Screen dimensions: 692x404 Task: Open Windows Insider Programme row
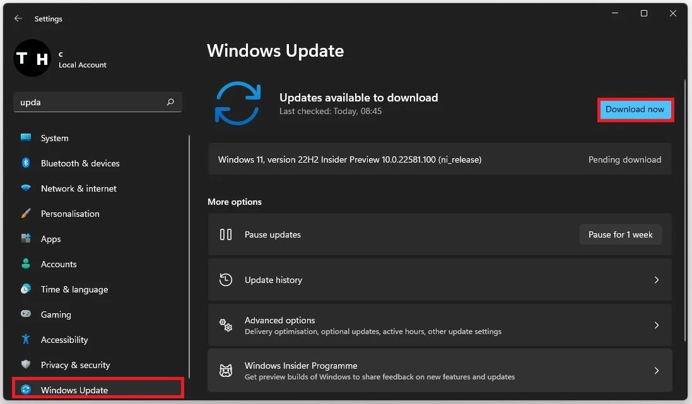click(440, 371)
